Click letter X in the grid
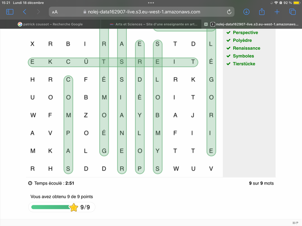Screen dimensions: 302x226 pyautogui.click(x=32, y=44)
